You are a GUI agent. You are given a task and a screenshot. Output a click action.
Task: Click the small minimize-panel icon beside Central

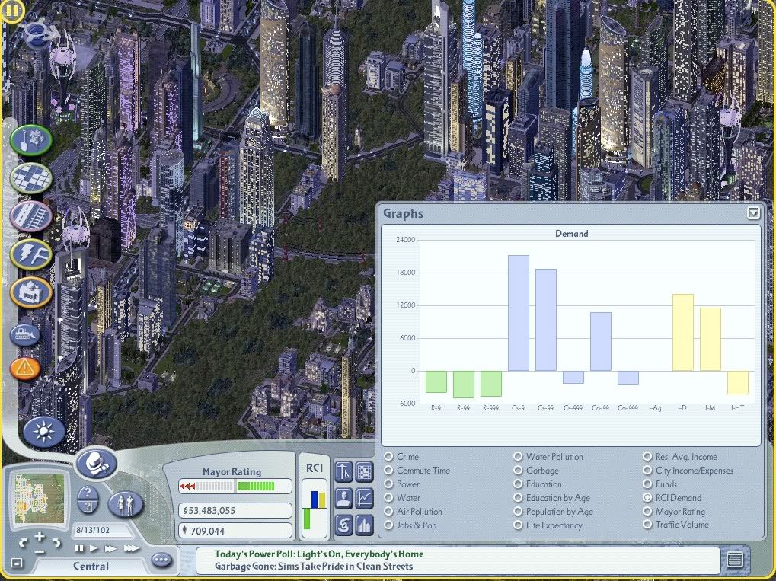tap(17, 563)
